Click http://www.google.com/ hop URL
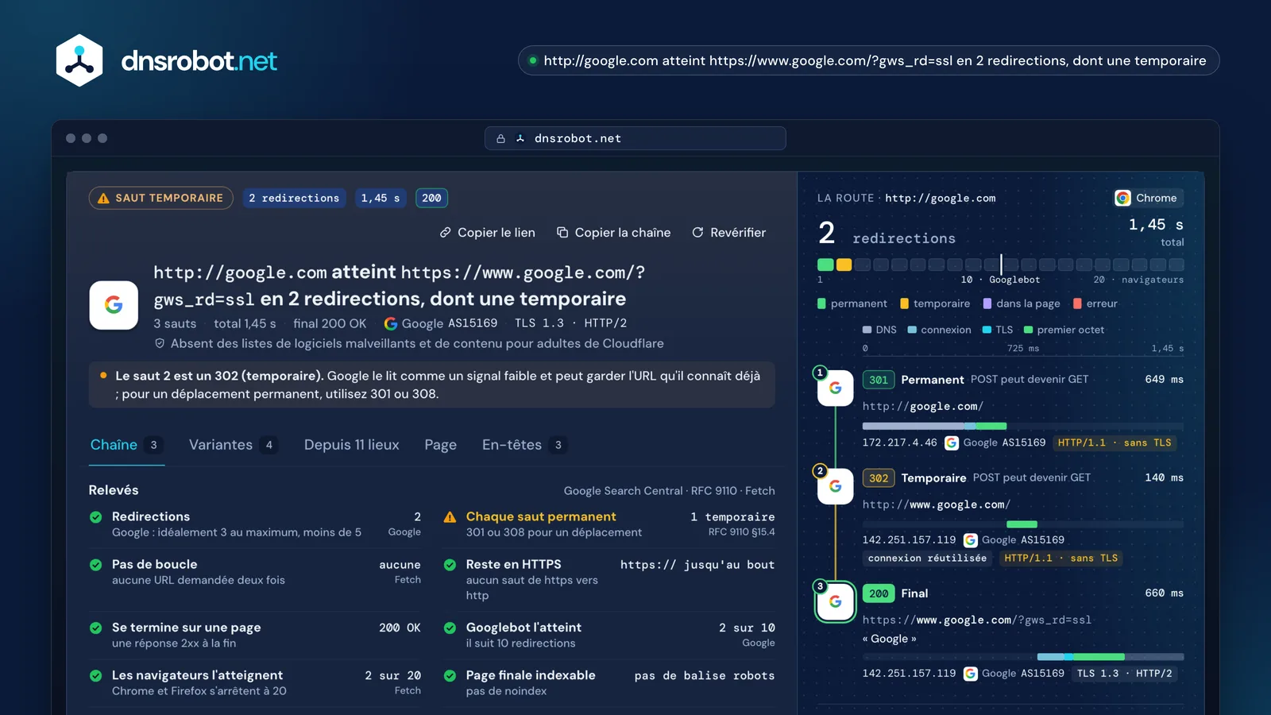Image resolution: width=1271 pixels, height=715 pixels. click(937, 504)
